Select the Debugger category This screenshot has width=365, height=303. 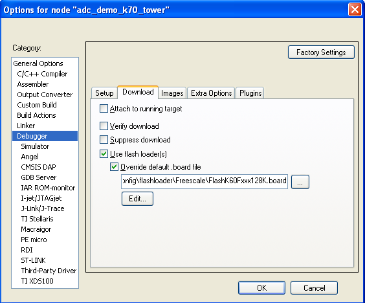(x=45, y=136)
